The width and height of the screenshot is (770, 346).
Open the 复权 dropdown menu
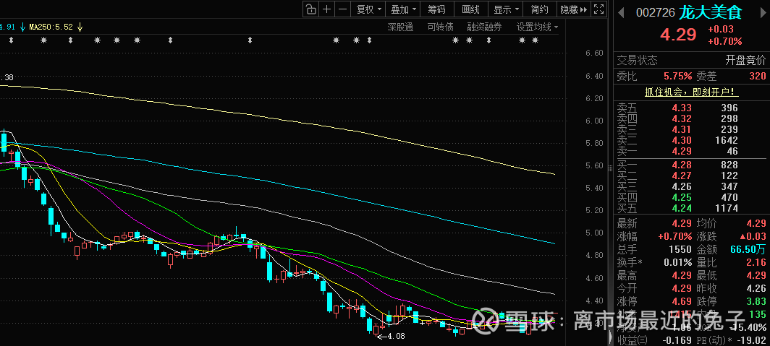[x=368, y=9]
